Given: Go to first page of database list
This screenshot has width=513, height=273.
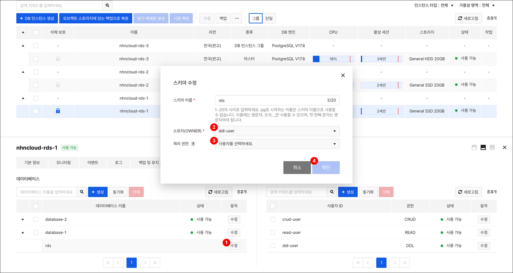Looking at the screenshot, I should (108, 263).
